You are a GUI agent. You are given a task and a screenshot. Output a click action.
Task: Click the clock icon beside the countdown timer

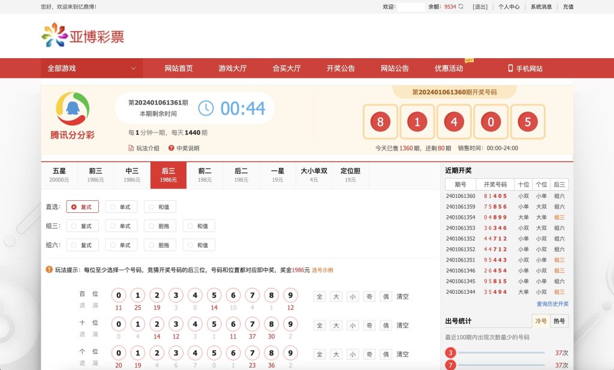(206, 109)
